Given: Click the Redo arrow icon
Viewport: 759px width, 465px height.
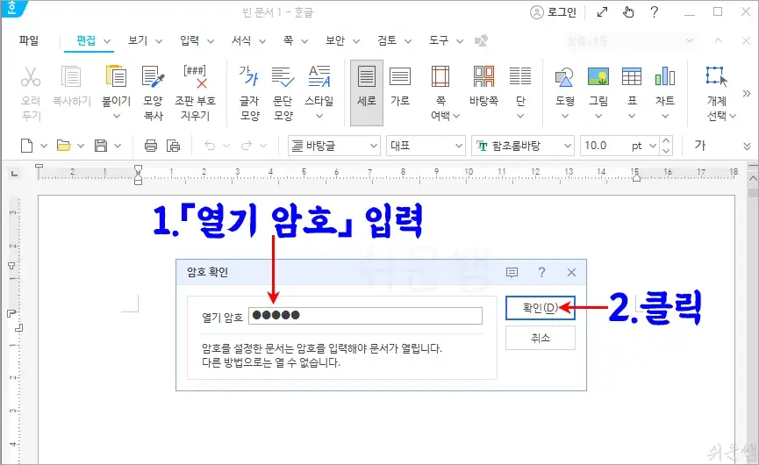Looking at the screenshot, I should click(247, 145).
